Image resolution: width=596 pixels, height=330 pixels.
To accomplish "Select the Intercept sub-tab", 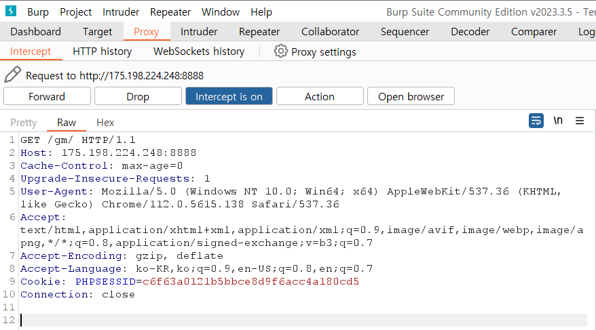I will click(31, 51).
